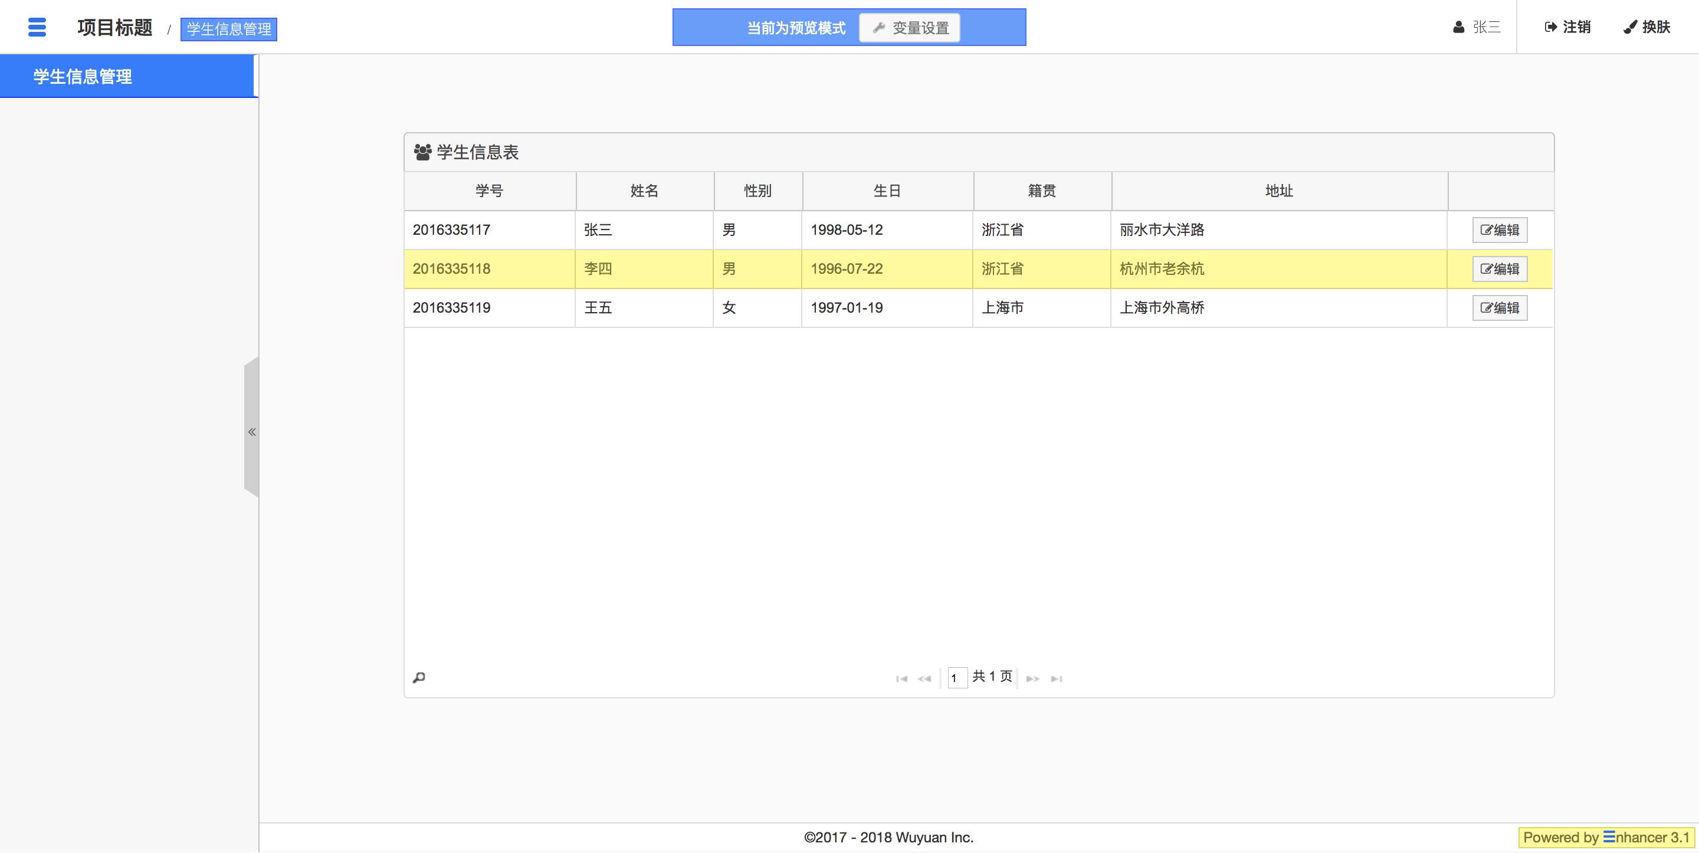Click the page number input field
Image resolution: width=1699 pixels, height=853 pixels.
[x=956, y=678]
